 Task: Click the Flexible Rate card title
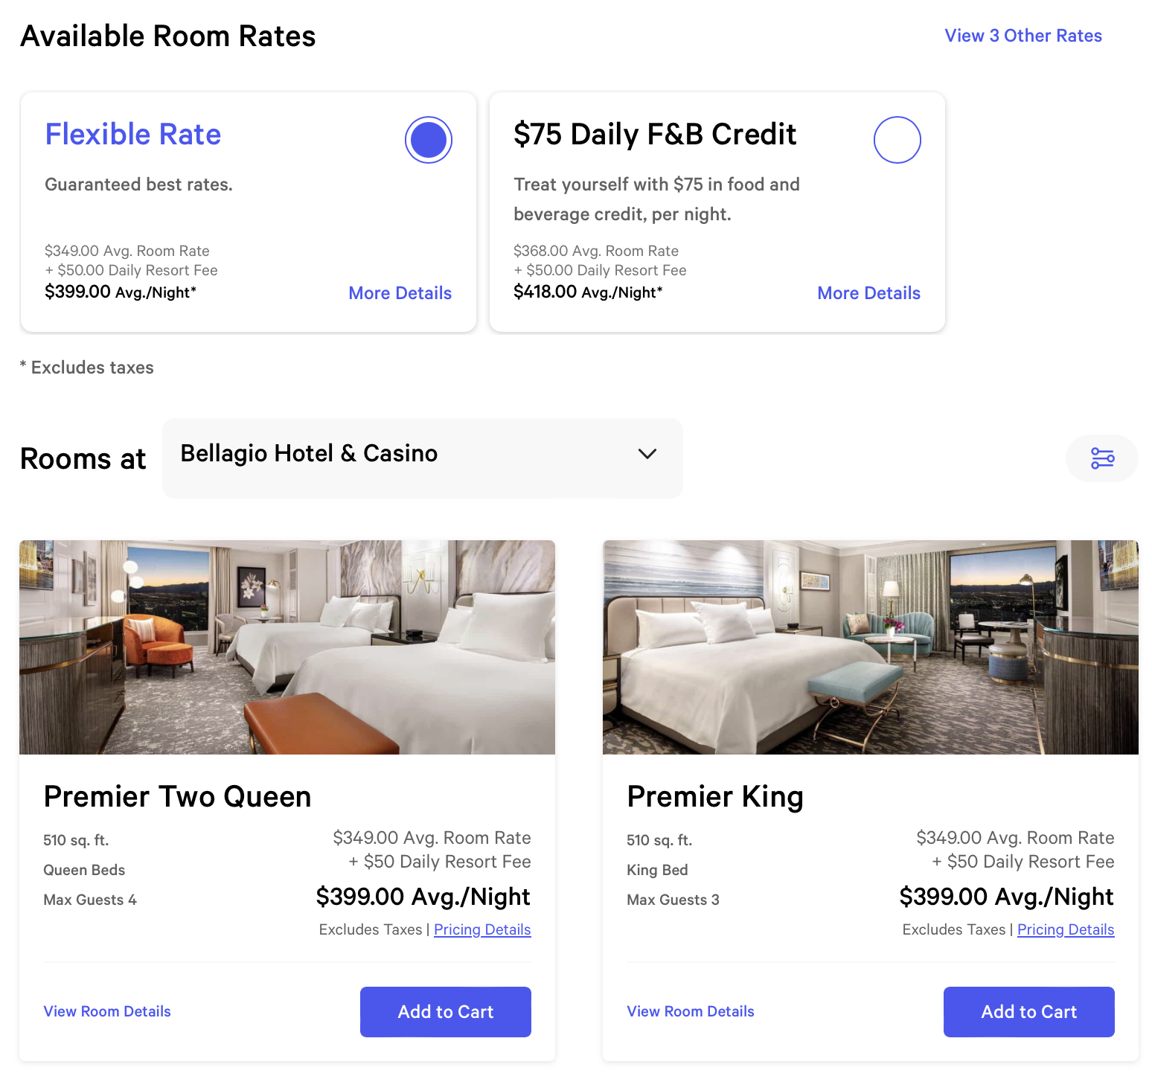133,135
